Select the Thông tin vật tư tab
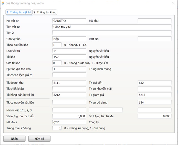Viewport: 178px width, 145px height. [x=19, y=12]
